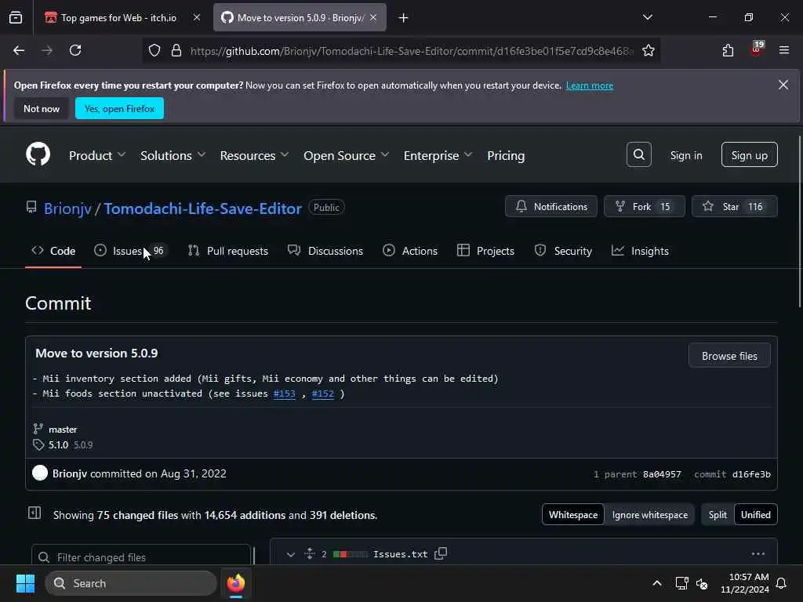Click Brionjv's avatar in commit info
Image resolution: width=803 pixels, height=602 pixels.
tap(40, 473)
